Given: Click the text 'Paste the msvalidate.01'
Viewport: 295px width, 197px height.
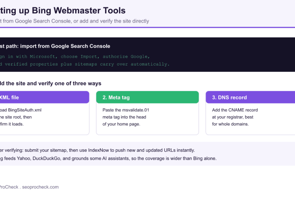Looking at the screenshot, I should pyautogui.click(x=126, y=110).
